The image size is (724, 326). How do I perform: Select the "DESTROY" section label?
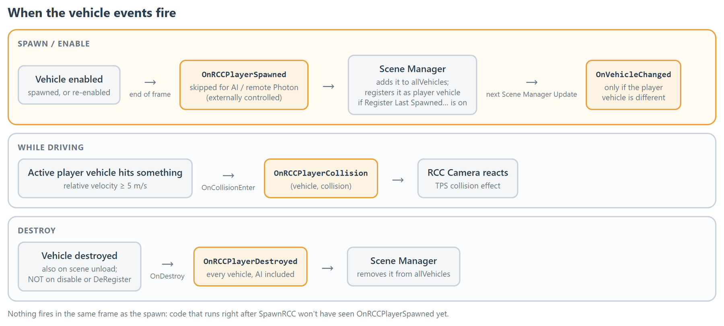click(x=37, y=231)
